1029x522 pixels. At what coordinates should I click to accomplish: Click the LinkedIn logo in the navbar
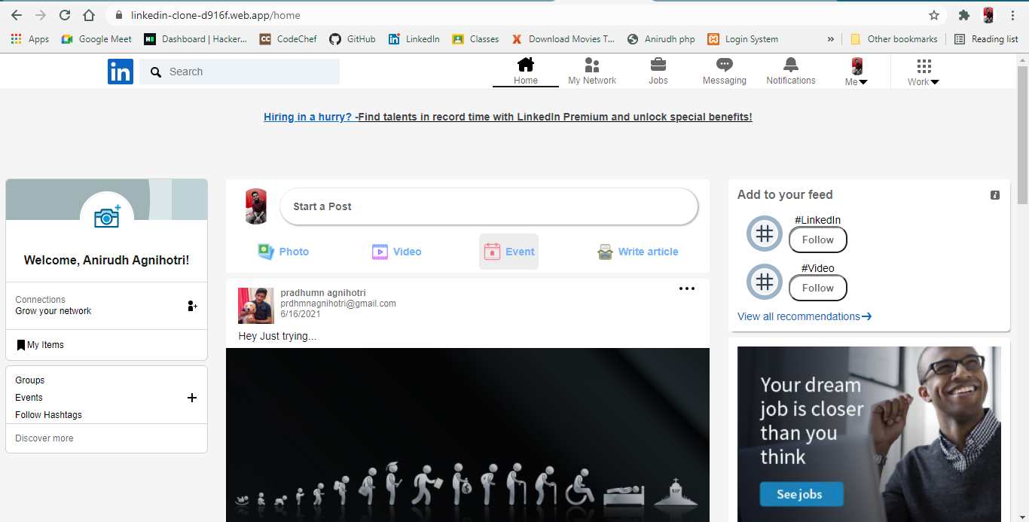click(120, 72)
